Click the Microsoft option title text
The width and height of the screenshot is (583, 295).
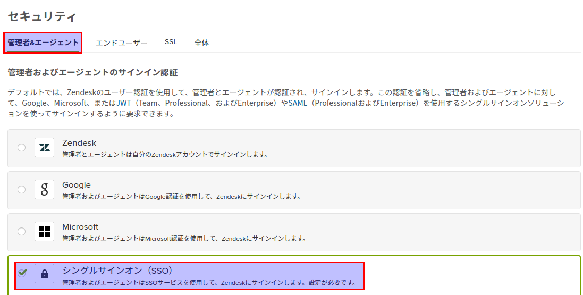tap(80, 227)
